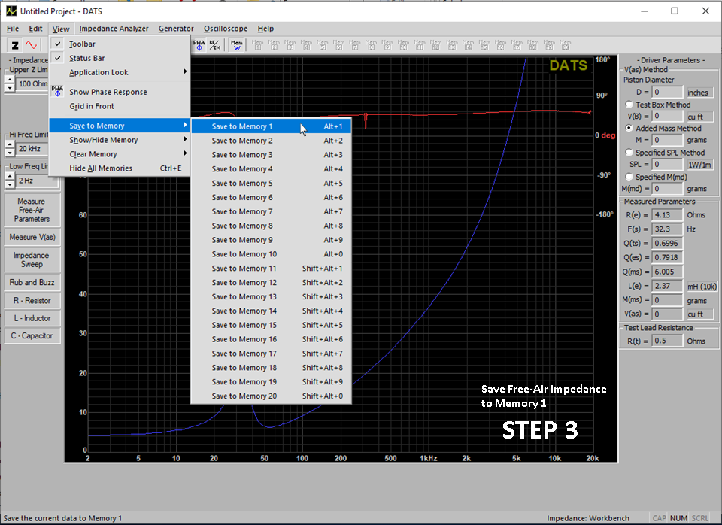
Task: Choose Save to Memory 10
Action: pos(272,254)
